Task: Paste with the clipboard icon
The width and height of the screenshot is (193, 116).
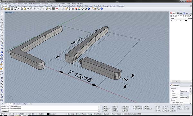Action: (25, 9)
